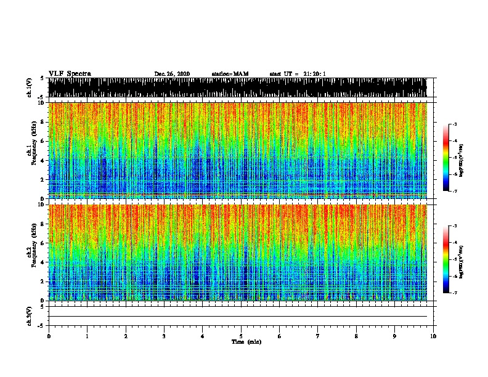Click the "4" kHz tick of ch.2 spectrogram
Viewport: 488px width, 377px height.
pos(43,262)
